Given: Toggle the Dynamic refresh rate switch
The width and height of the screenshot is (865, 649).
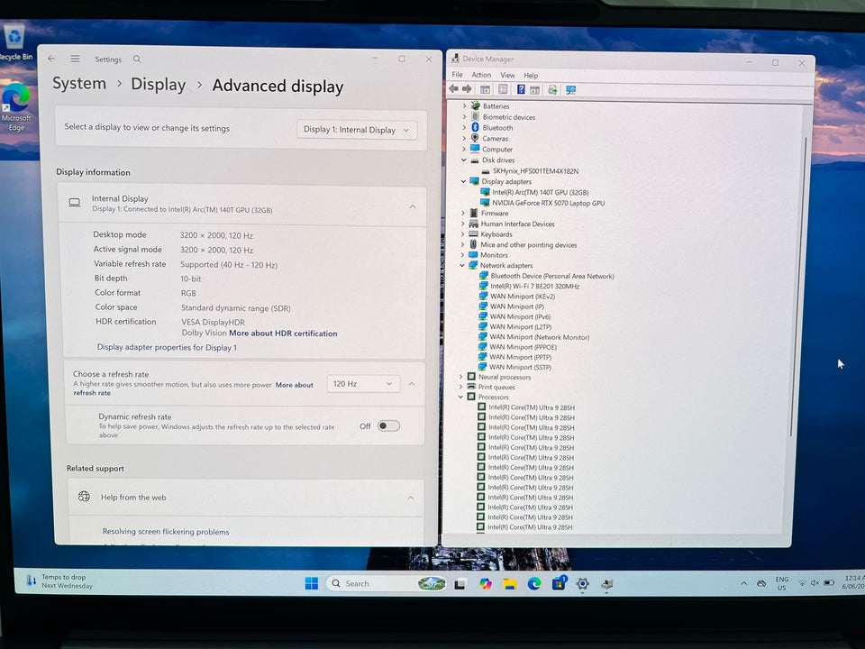Looking at the screenshot, I should [x=388, y=426].
